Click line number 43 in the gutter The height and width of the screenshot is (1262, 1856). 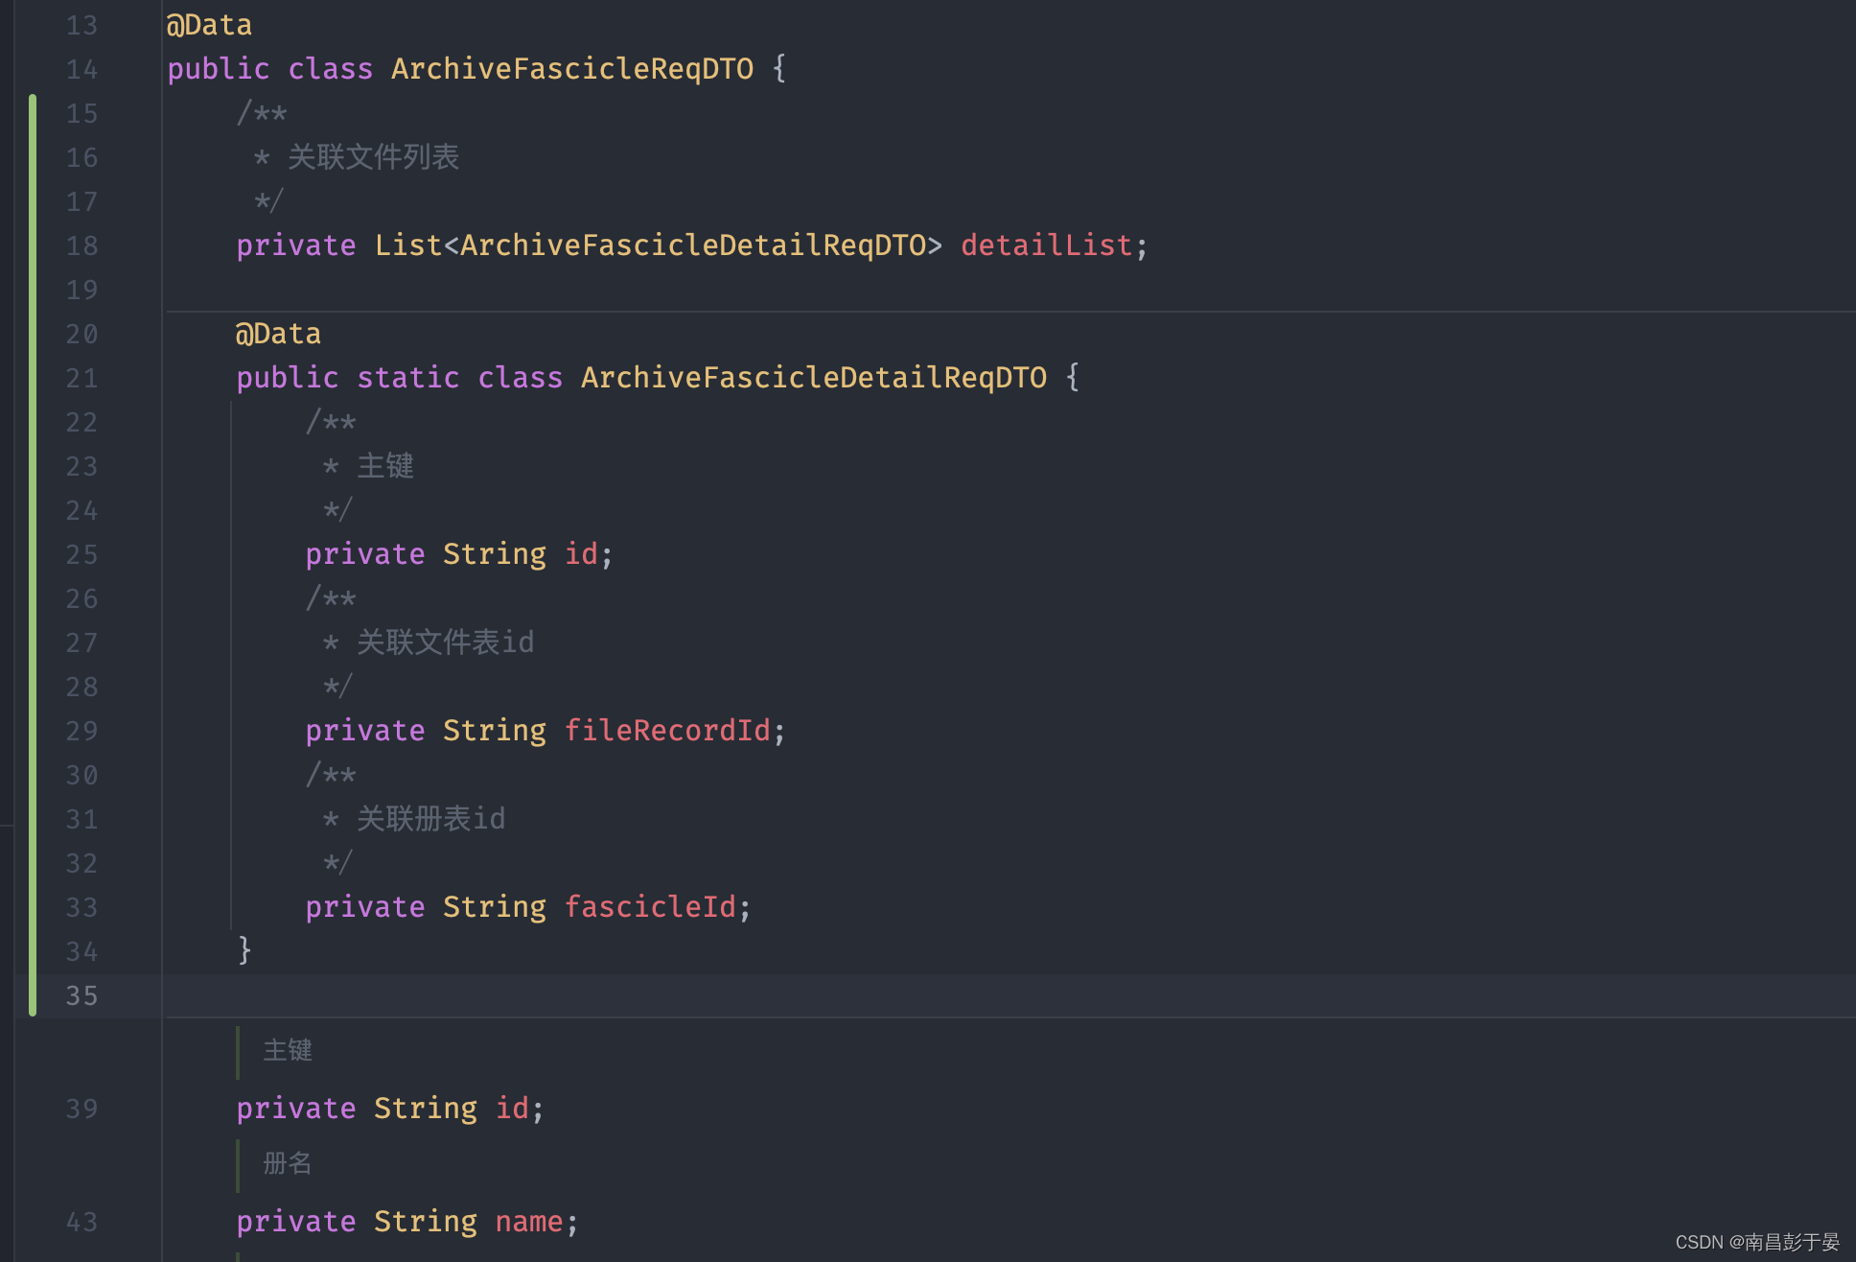81,1223
